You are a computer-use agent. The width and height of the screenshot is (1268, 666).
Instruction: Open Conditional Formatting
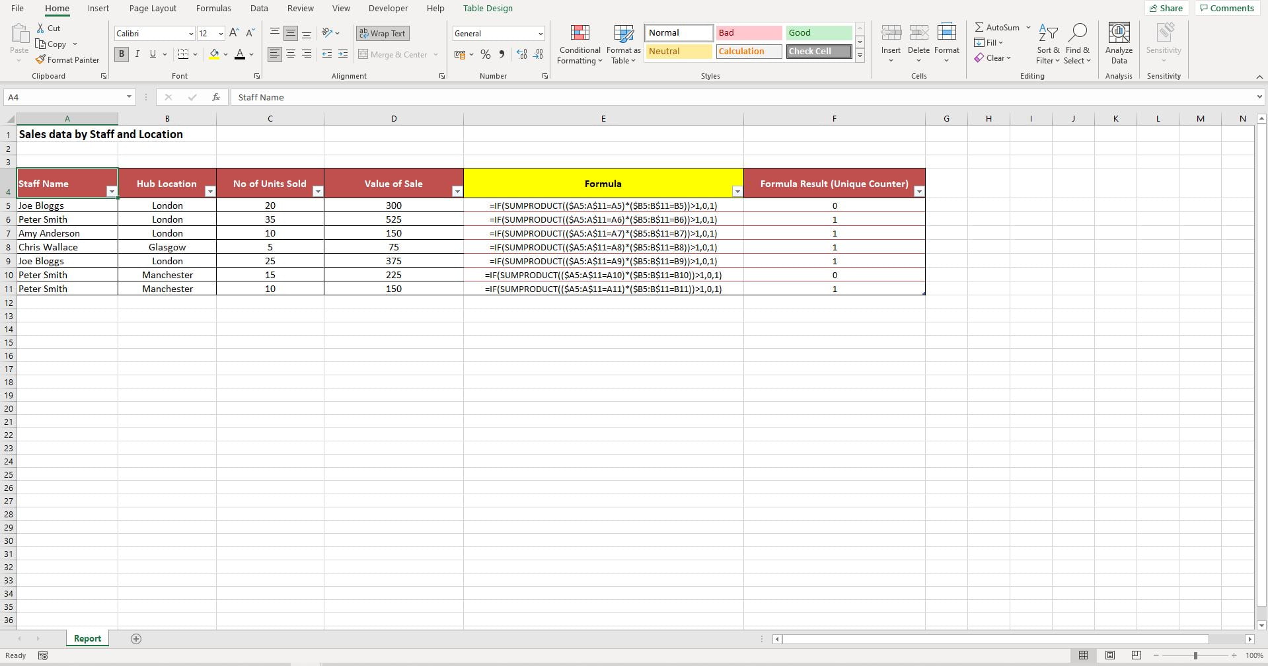[579, 43]
